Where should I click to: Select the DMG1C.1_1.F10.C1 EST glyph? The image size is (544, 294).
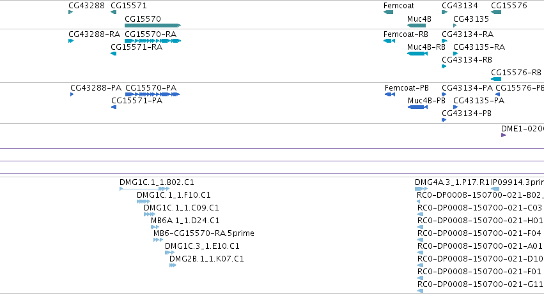pos(143,202)
